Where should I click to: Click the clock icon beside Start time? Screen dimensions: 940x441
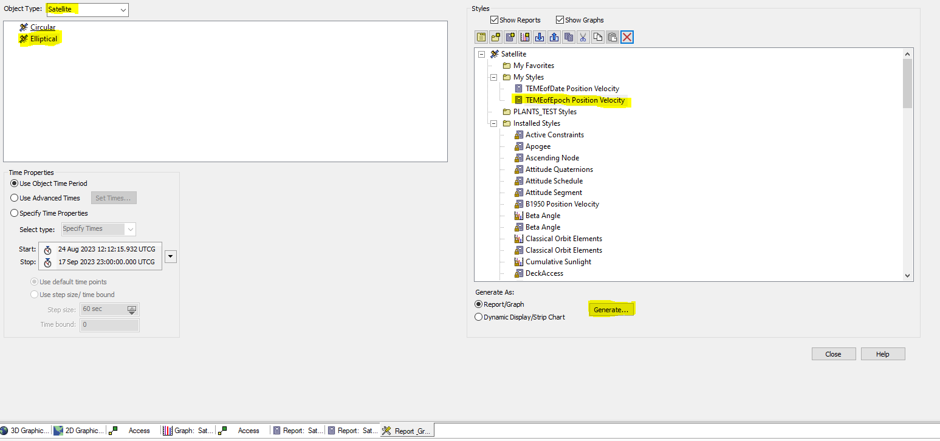(47, 250)
